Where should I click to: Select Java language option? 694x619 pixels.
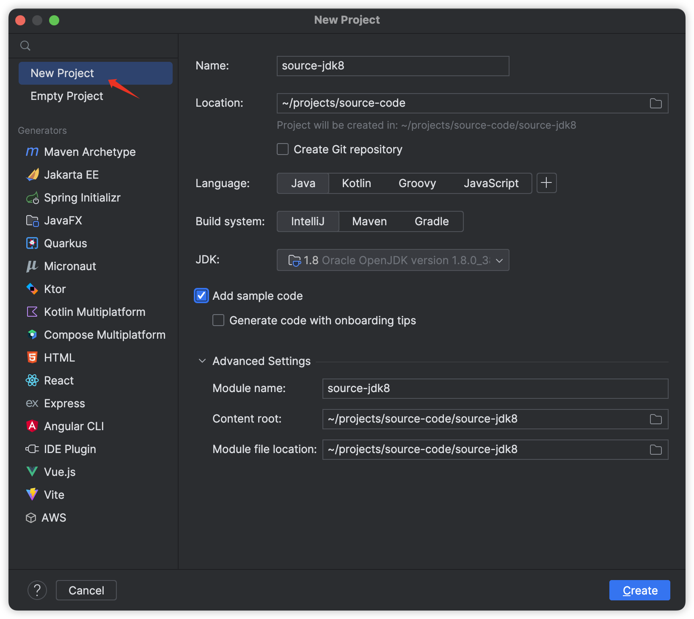click(303, 183)
